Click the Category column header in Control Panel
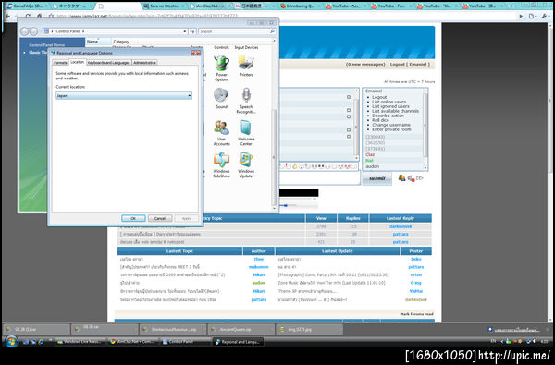The image size is (555, 365). click(x=121, y=42)
